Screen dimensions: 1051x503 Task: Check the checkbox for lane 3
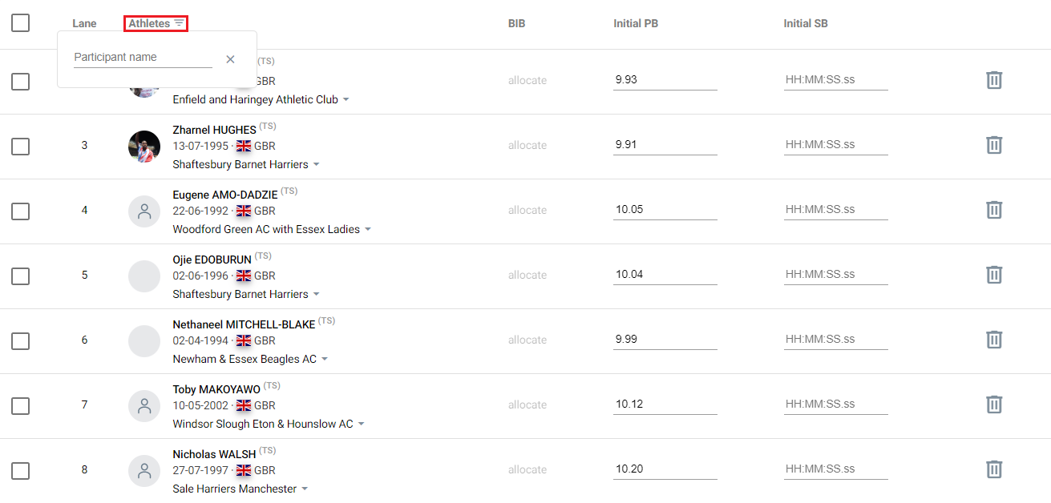pos(20,146)
